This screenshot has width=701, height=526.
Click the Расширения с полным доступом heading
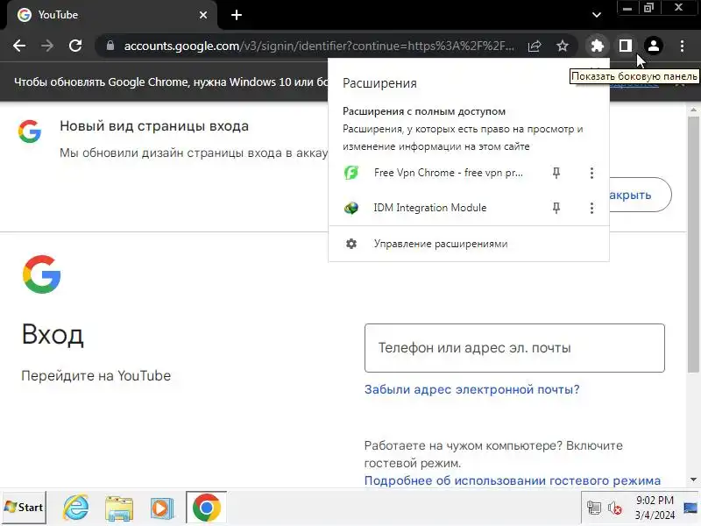[x=424, y=111]
